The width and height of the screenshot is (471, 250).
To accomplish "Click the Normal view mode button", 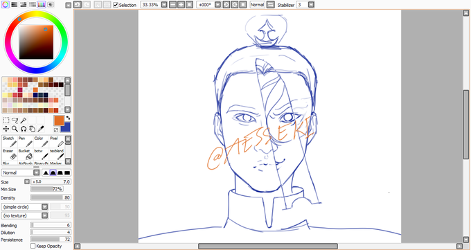I will click(257, 5).
